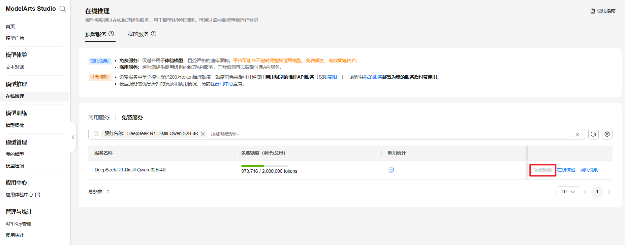Open the 我的服务 link in 计费规则
The height and width of the screenshot is (245, 625).
coord(373,77)
